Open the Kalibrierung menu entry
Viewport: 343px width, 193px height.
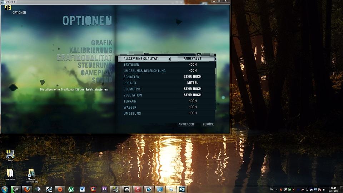click(x=91, y=50)
